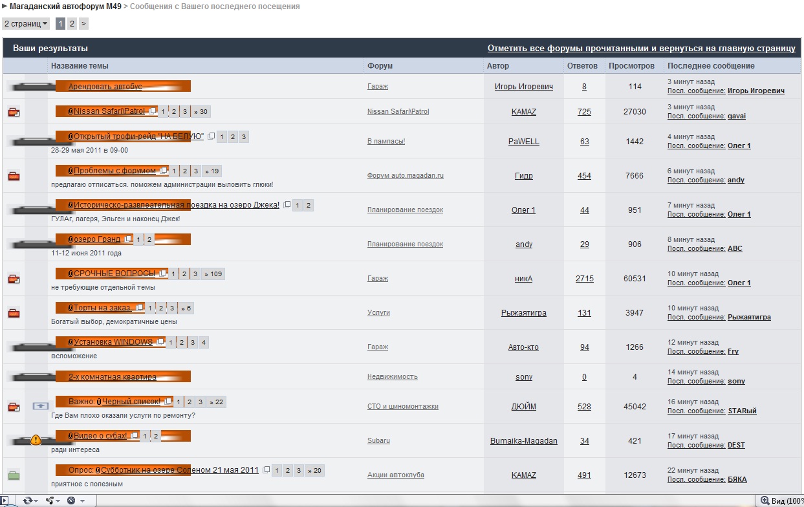Click the red folder icon beside Проблемы с форумом
Viewport: 804px width, 507px height.
point(14,175)
